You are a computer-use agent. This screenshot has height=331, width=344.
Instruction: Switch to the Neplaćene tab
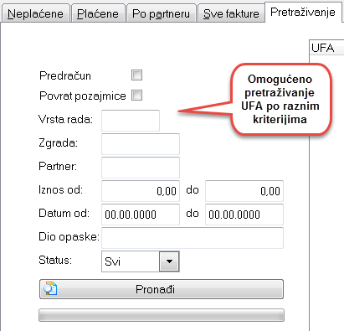pos(35,13)
